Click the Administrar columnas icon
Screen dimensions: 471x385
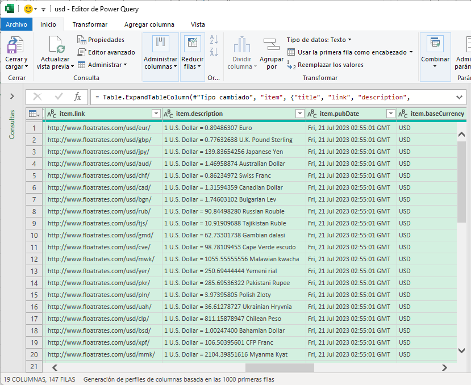pyautogui.click(x=160, y=44)
